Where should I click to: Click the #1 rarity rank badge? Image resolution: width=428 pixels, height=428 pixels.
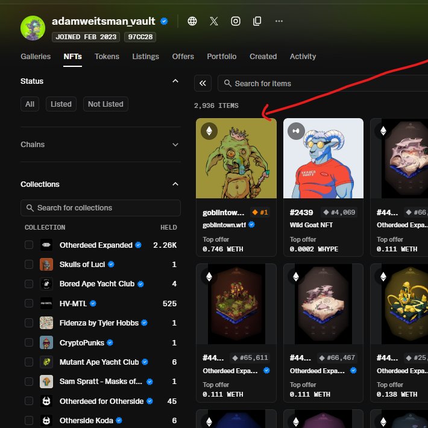click(260, 212)
